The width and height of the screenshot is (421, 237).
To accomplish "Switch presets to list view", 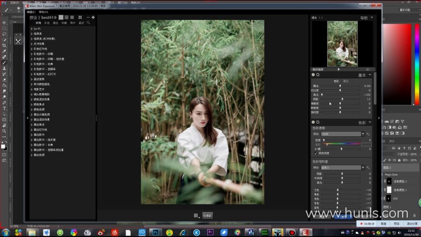I will point(72,17).
